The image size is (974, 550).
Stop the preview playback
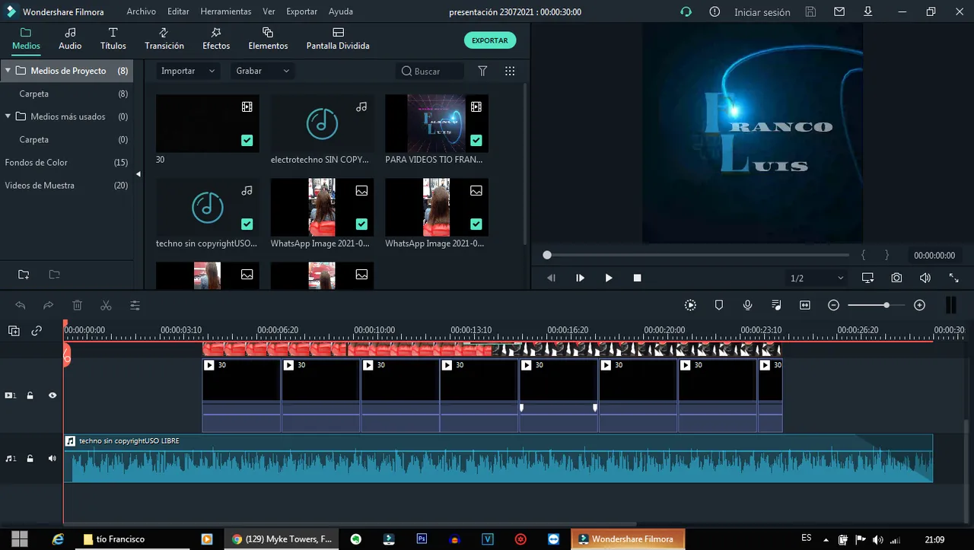(x=638, y=278)
